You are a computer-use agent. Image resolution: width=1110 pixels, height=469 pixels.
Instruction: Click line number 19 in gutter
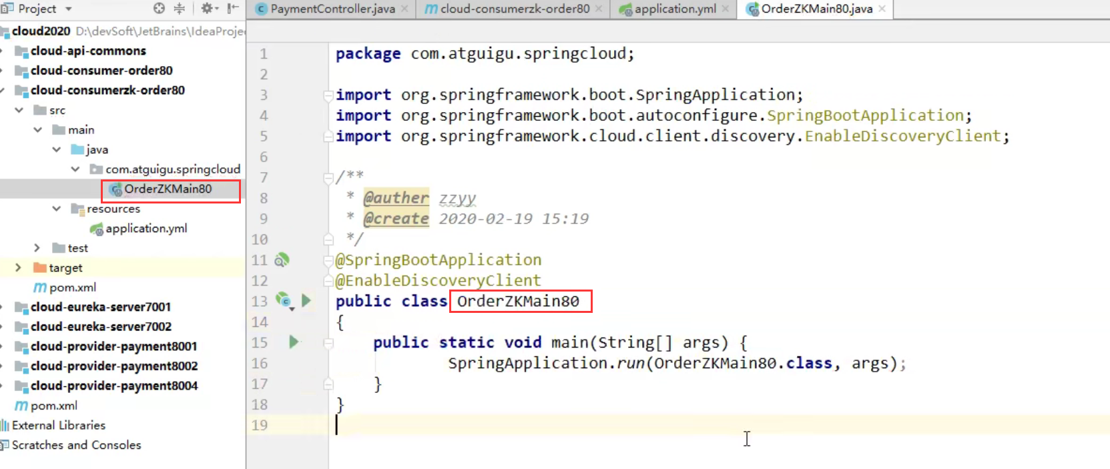(x=260, y=425)
